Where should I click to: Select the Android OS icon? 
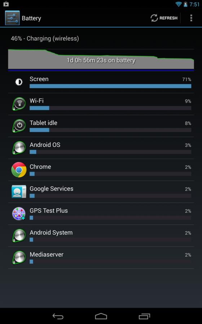pos(19,148)
